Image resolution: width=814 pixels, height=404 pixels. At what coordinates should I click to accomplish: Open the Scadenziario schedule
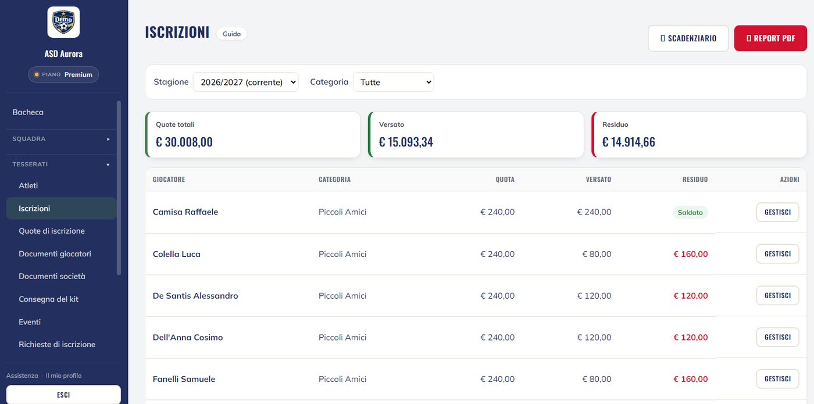(x=688, y=38)
